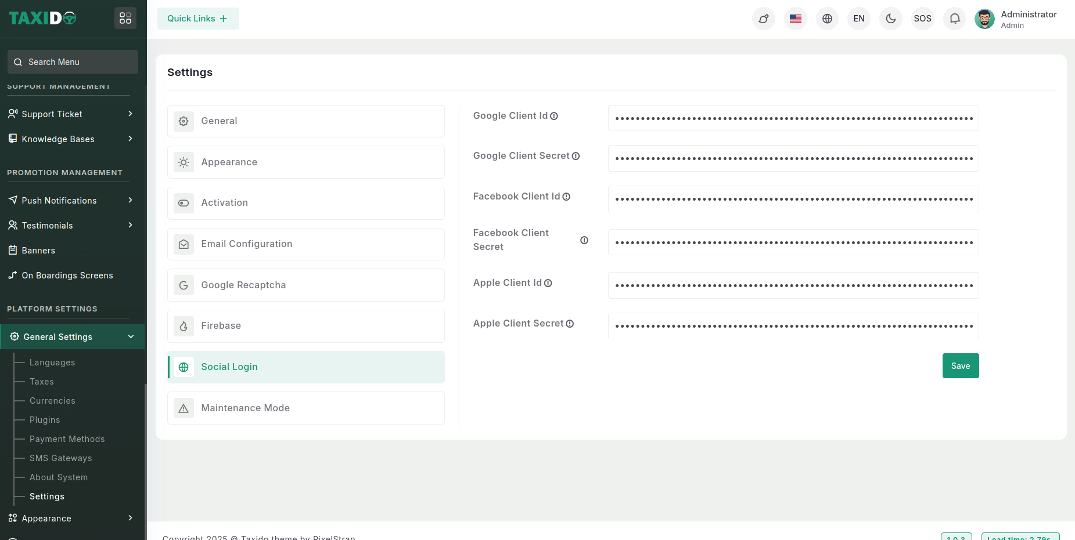Click the grid icon beside Taxido logo
Viewport: 1075px width, 540px height.
click(125, 19)
